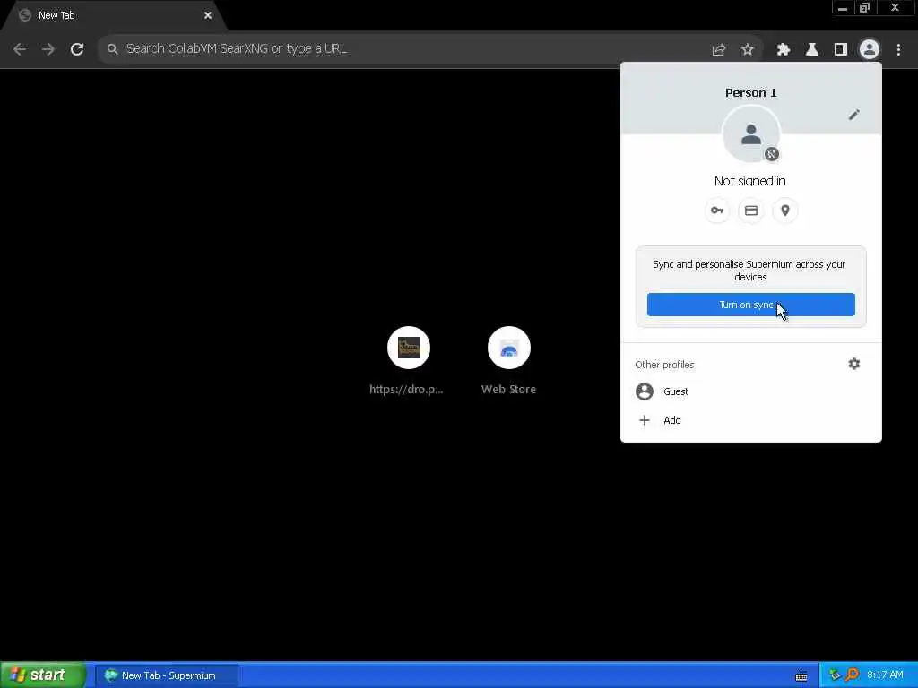Open the Web Store shortcut

pyautogui.click(x=509, y=362)
